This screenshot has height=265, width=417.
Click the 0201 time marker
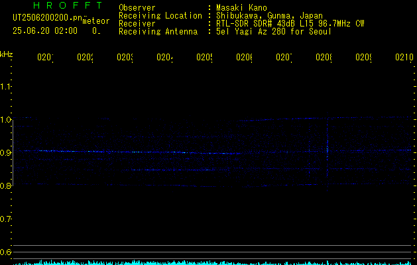[x=45, y=57]
